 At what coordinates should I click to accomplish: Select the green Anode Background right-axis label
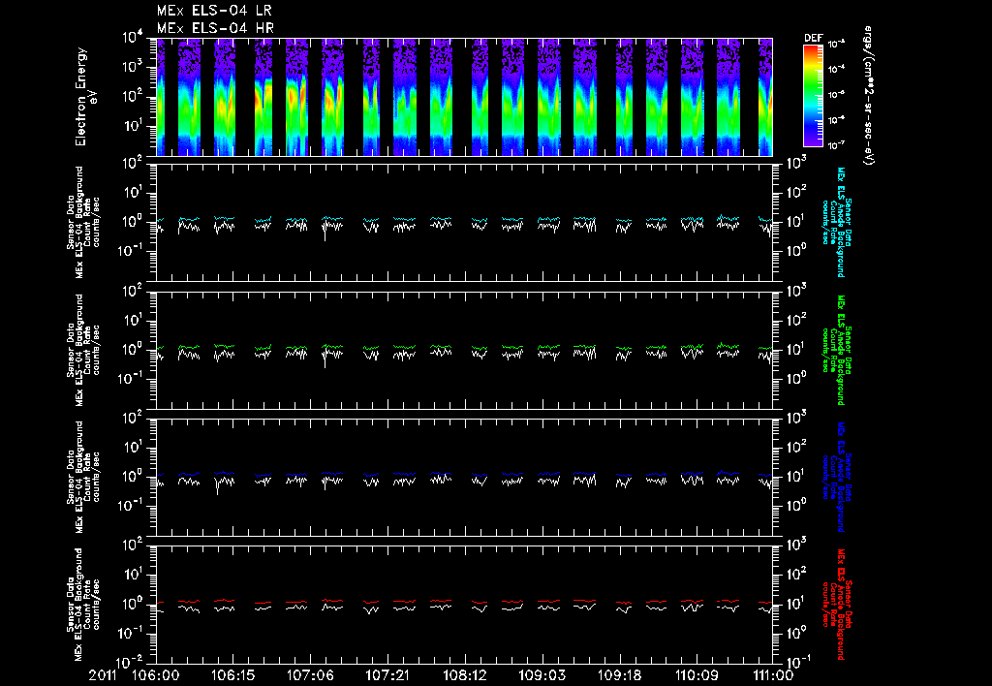[836, 350]
